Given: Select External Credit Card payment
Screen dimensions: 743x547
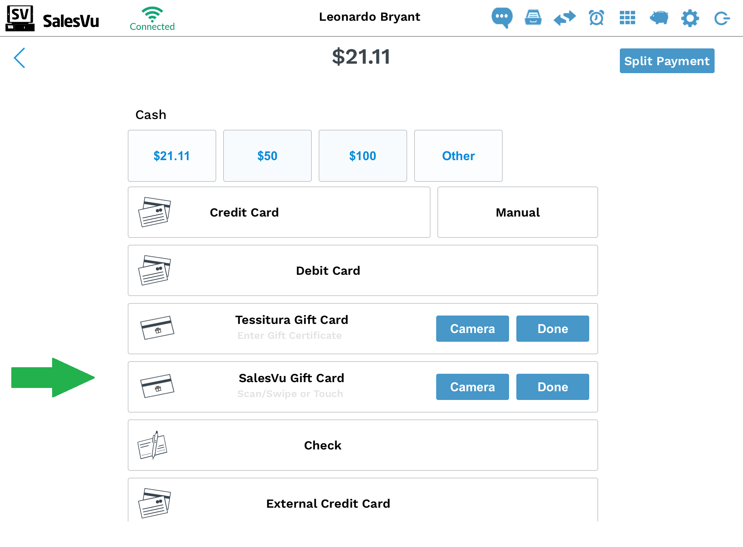Looking at the screenshot, I should point(363,500).
